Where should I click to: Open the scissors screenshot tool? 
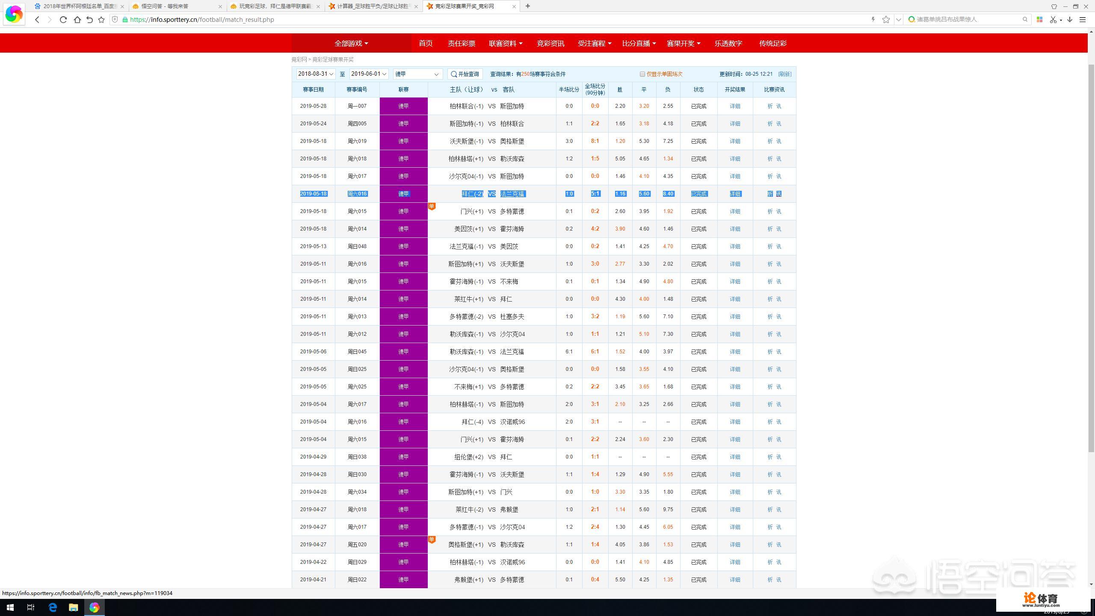click(1053, 20)
